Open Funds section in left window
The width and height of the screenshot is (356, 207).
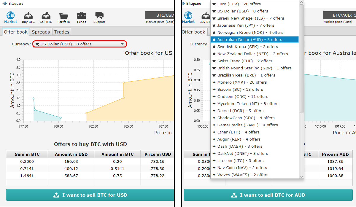click(82, 17)
